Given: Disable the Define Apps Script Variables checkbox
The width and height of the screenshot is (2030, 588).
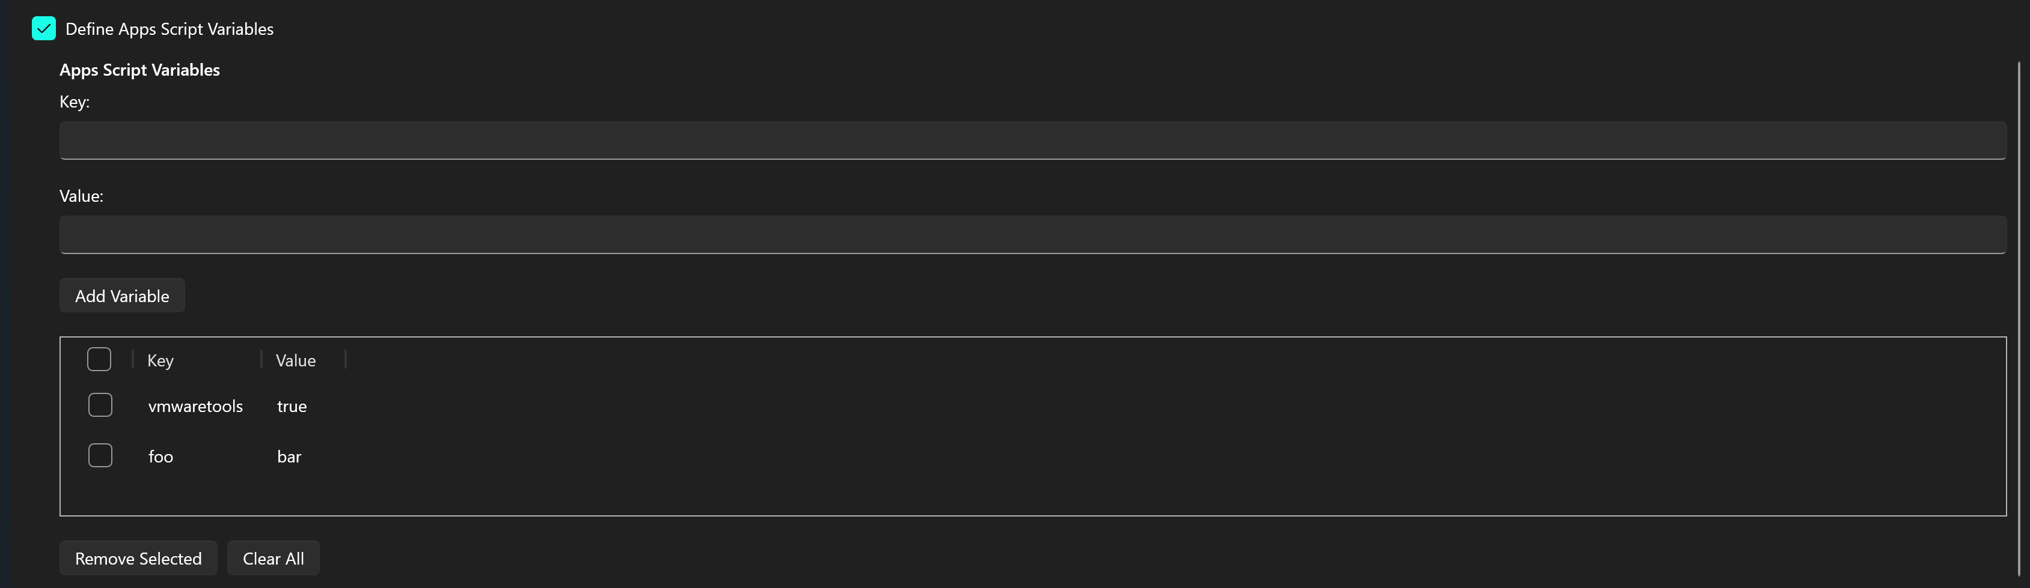Looking at the screenshot, I should [44, 28].
